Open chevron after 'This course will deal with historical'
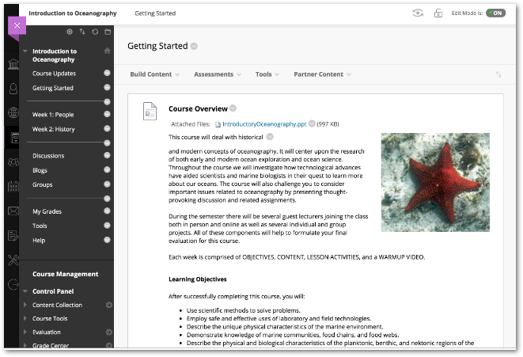The width and height of the screenshot is (523, 357). (x=270, y=137)
